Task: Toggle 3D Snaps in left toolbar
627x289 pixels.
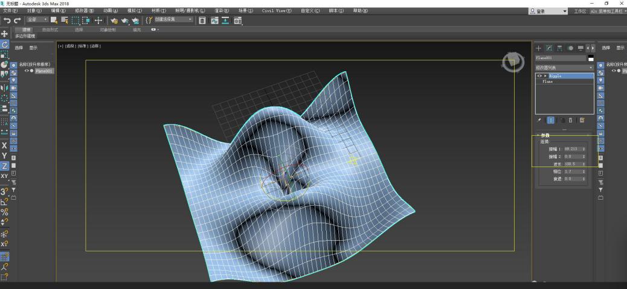Action: 4,192
